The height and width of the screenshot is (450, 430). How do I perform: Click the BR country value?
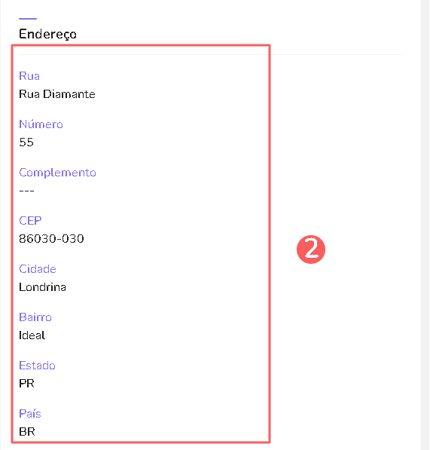pos(27,432)
